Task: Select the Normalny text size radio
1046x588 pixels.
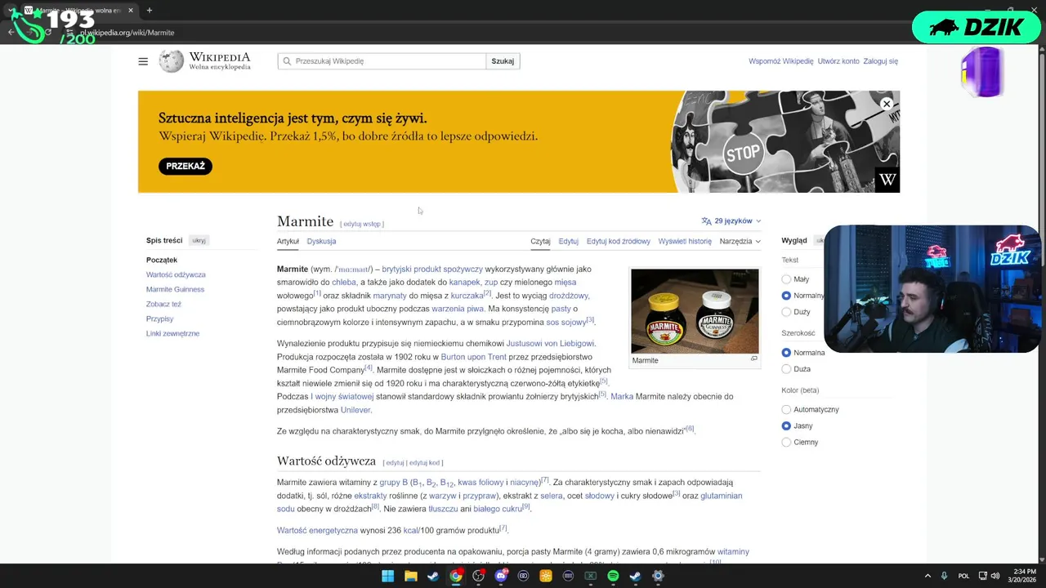Action: [x=786, y=296]
